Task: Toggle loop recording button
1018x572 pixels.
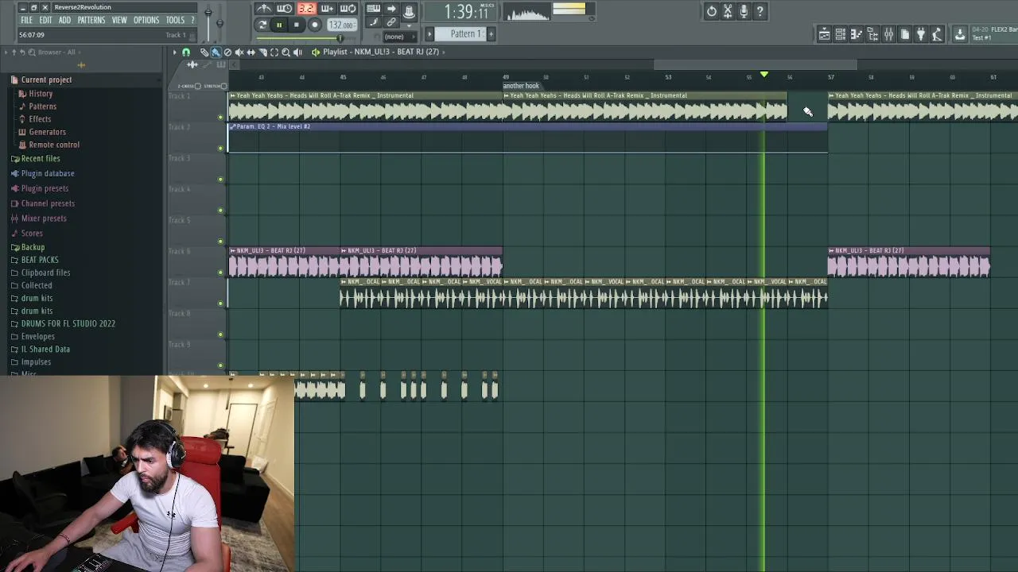Action: [348, 9]
